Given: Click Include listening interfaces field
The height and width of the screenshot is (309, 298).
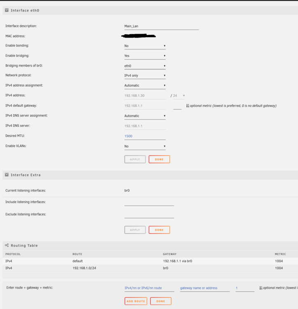Looking at the screenshot, I should coord(149,203).
